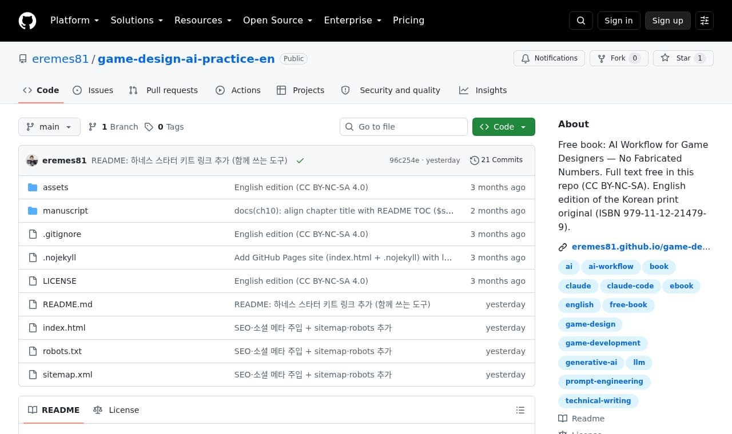Image resolution: width=732 pixels, height=434 pixels.
Task: Open the main branch selector dropdown
Action: 49,127
